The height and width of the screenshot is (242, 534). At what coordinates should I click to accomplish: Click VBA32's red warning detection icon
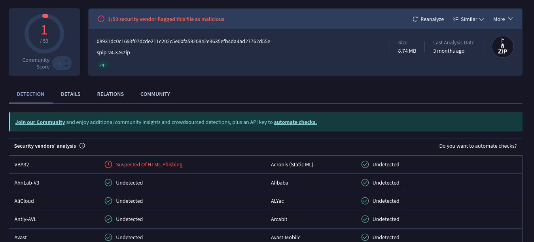pyautogui.click(x=108, y=164)
